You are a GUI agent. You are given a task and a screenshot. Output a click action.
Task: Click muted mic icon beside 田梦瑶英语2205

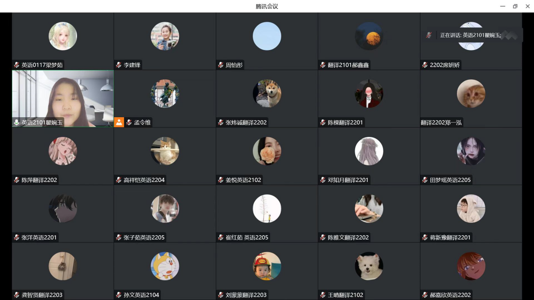[425, 180]
